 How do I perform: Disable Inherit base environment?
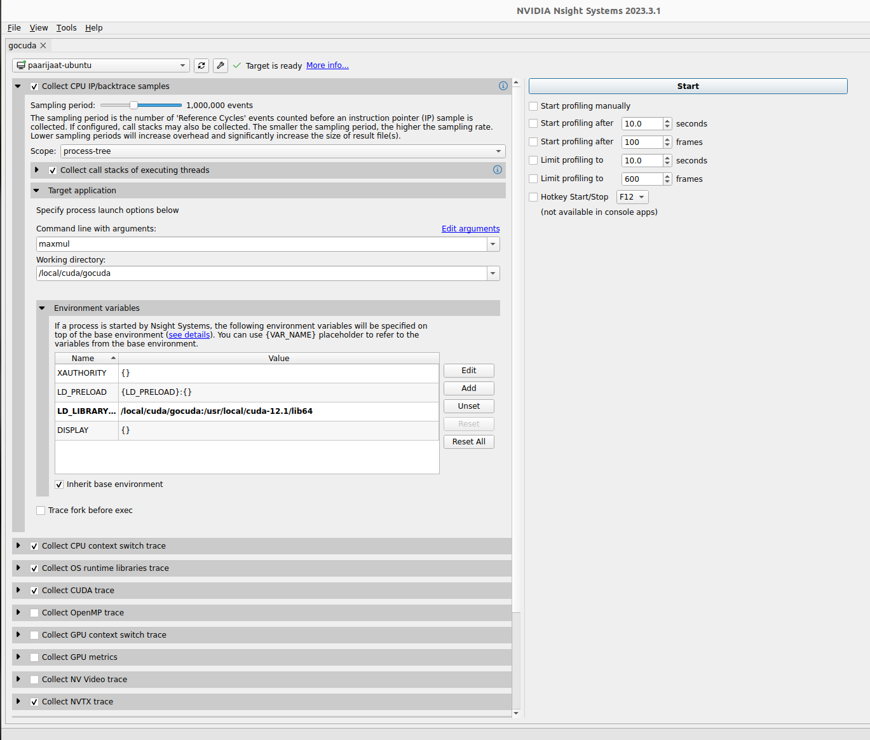[x=59, y=484]
